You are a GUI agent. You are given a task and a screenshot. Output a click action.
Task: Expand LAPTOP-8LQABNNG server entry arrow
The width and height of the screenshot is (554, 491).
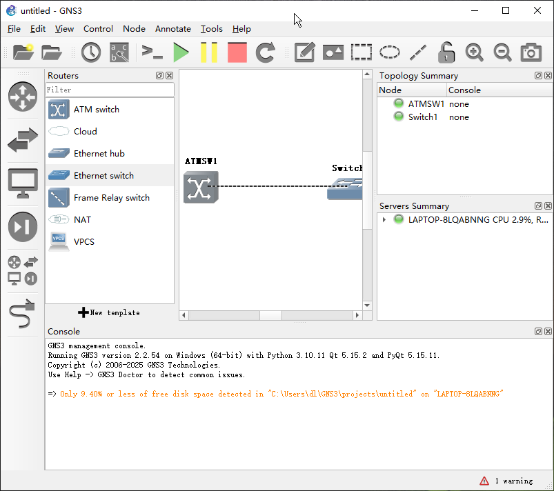384,220
